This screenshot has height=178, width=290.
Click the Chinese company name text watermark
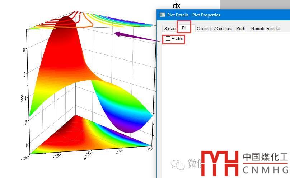point(265,157)
